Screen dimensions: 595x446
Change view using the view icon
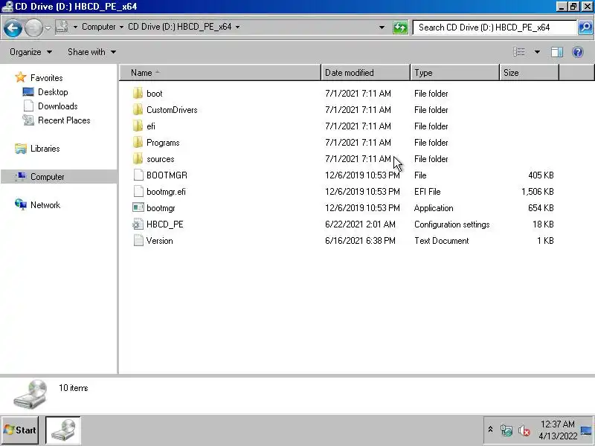pos(518,52)
